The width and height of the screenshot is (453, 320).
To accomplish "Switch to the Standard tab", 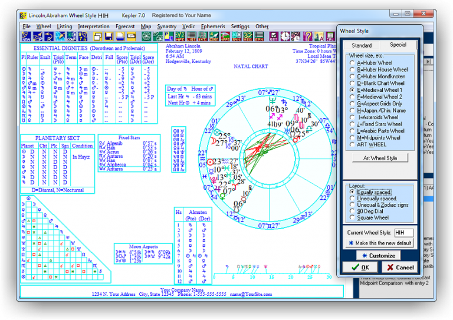I will coord(362,45).
